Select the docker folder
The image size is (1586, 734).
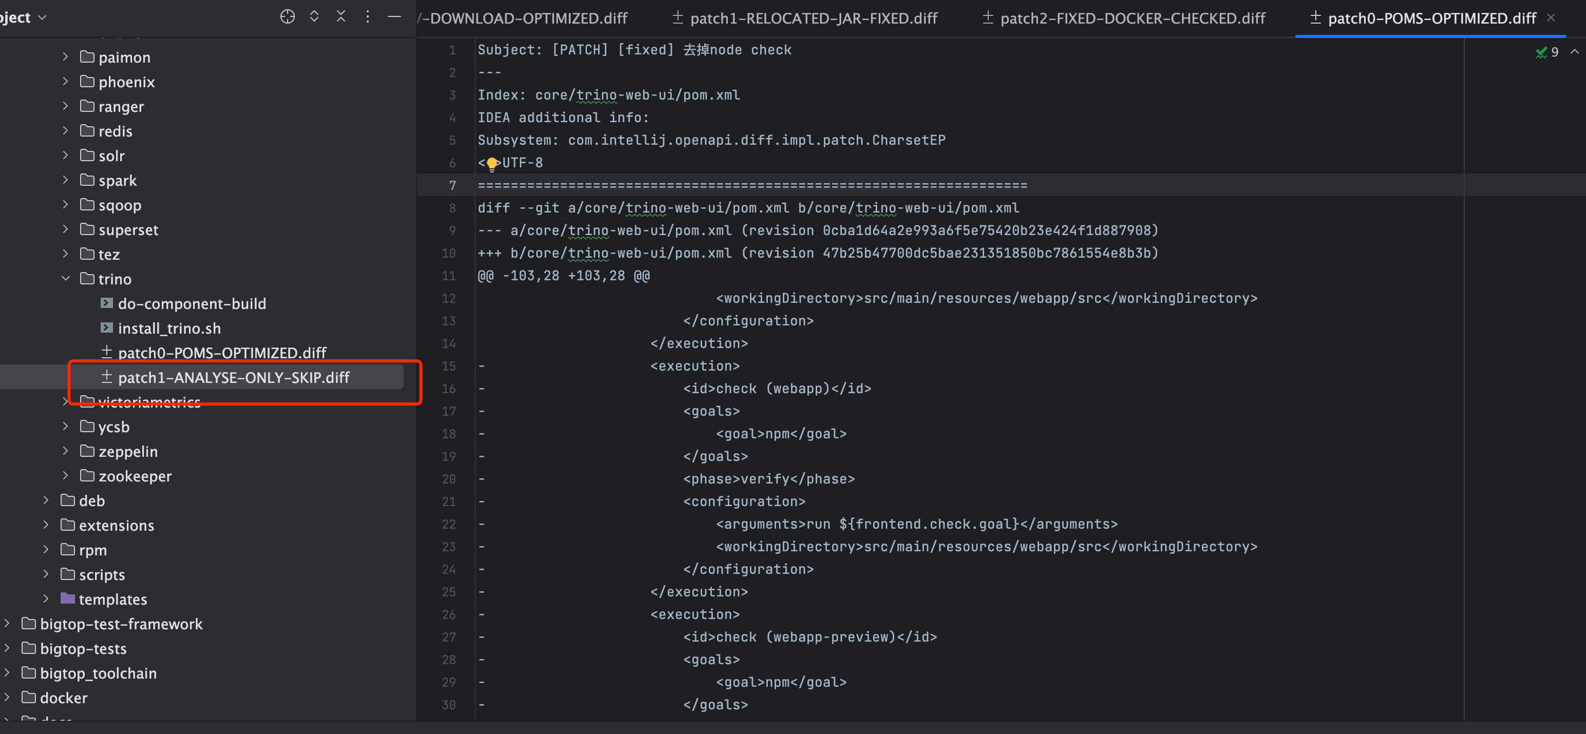tap(63, 698)
